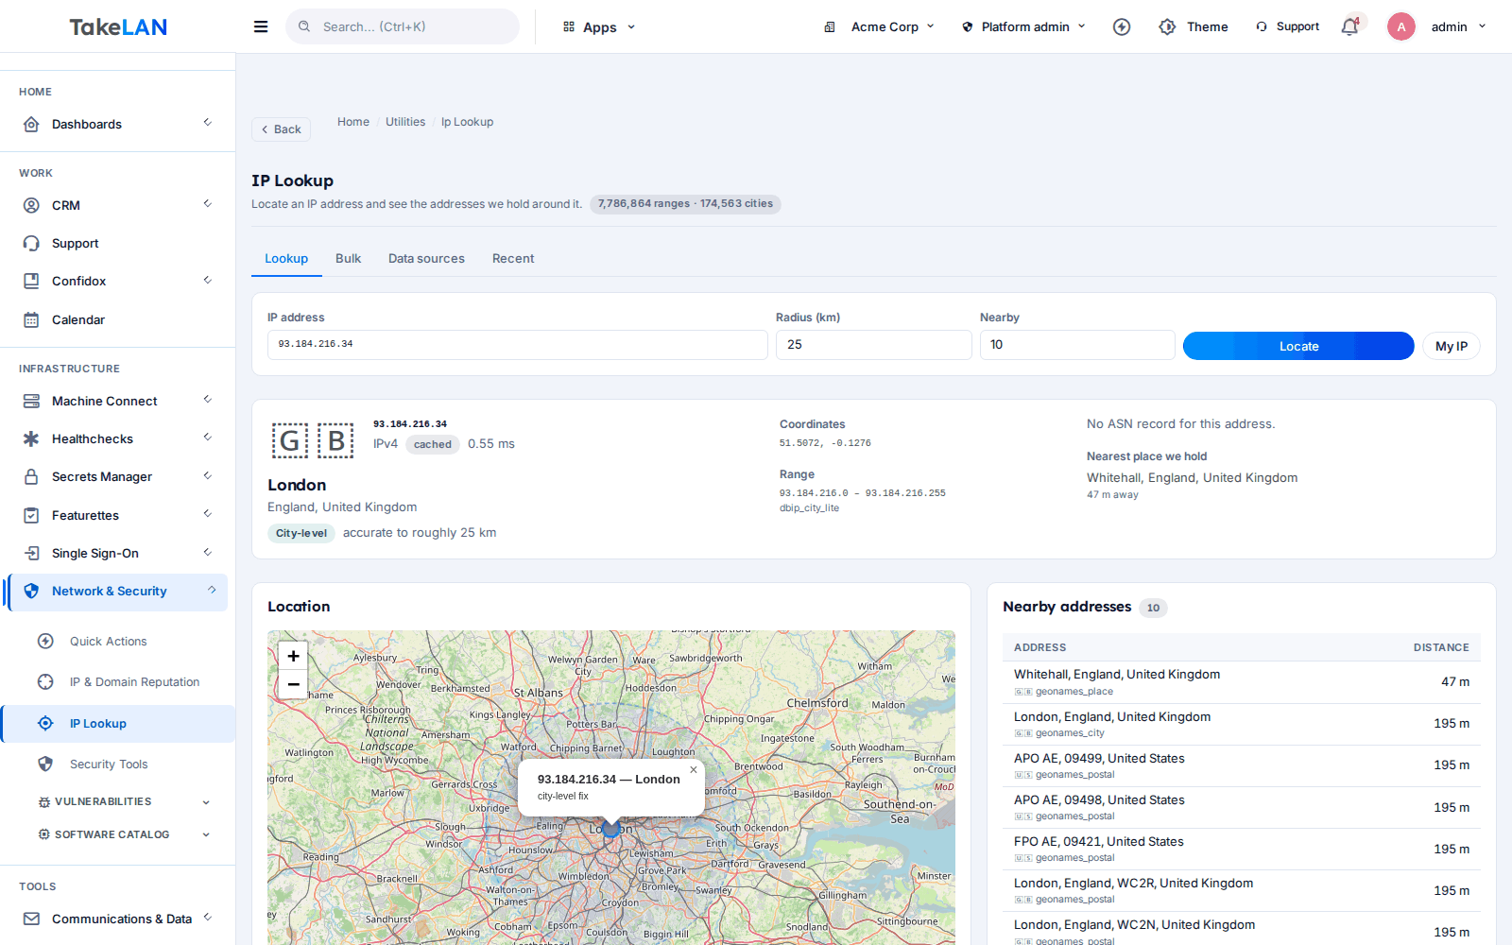Click the Calendar sidebar icon
Image resolution: width=1512 pixels, height=945 pixels.
click(31, 320)
